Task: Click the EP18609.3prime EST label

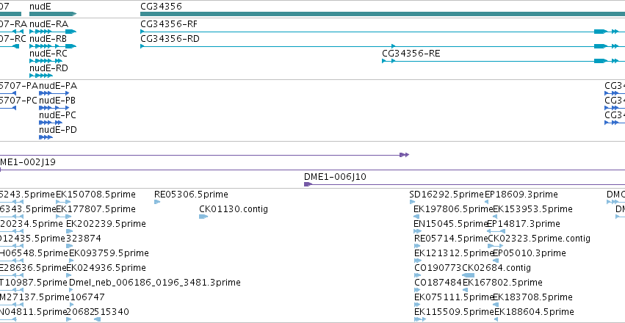Action: click(x=521, y=195)
